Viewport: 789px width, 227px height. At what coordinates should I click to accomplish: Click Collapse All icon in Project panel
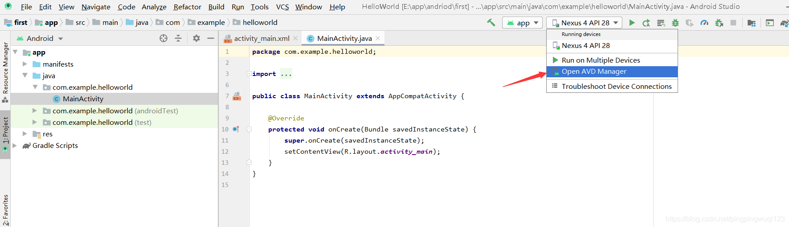point(178,38)
